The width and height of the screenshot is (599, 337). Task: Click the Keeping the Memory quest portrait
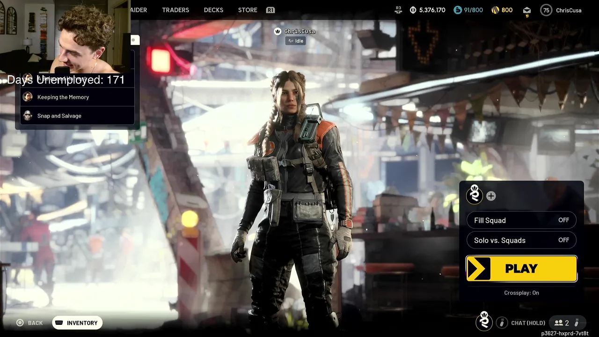click(x=28, y=97)
